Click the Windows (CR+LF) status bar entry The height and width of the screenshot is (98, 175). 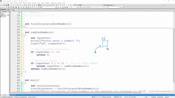107,97
